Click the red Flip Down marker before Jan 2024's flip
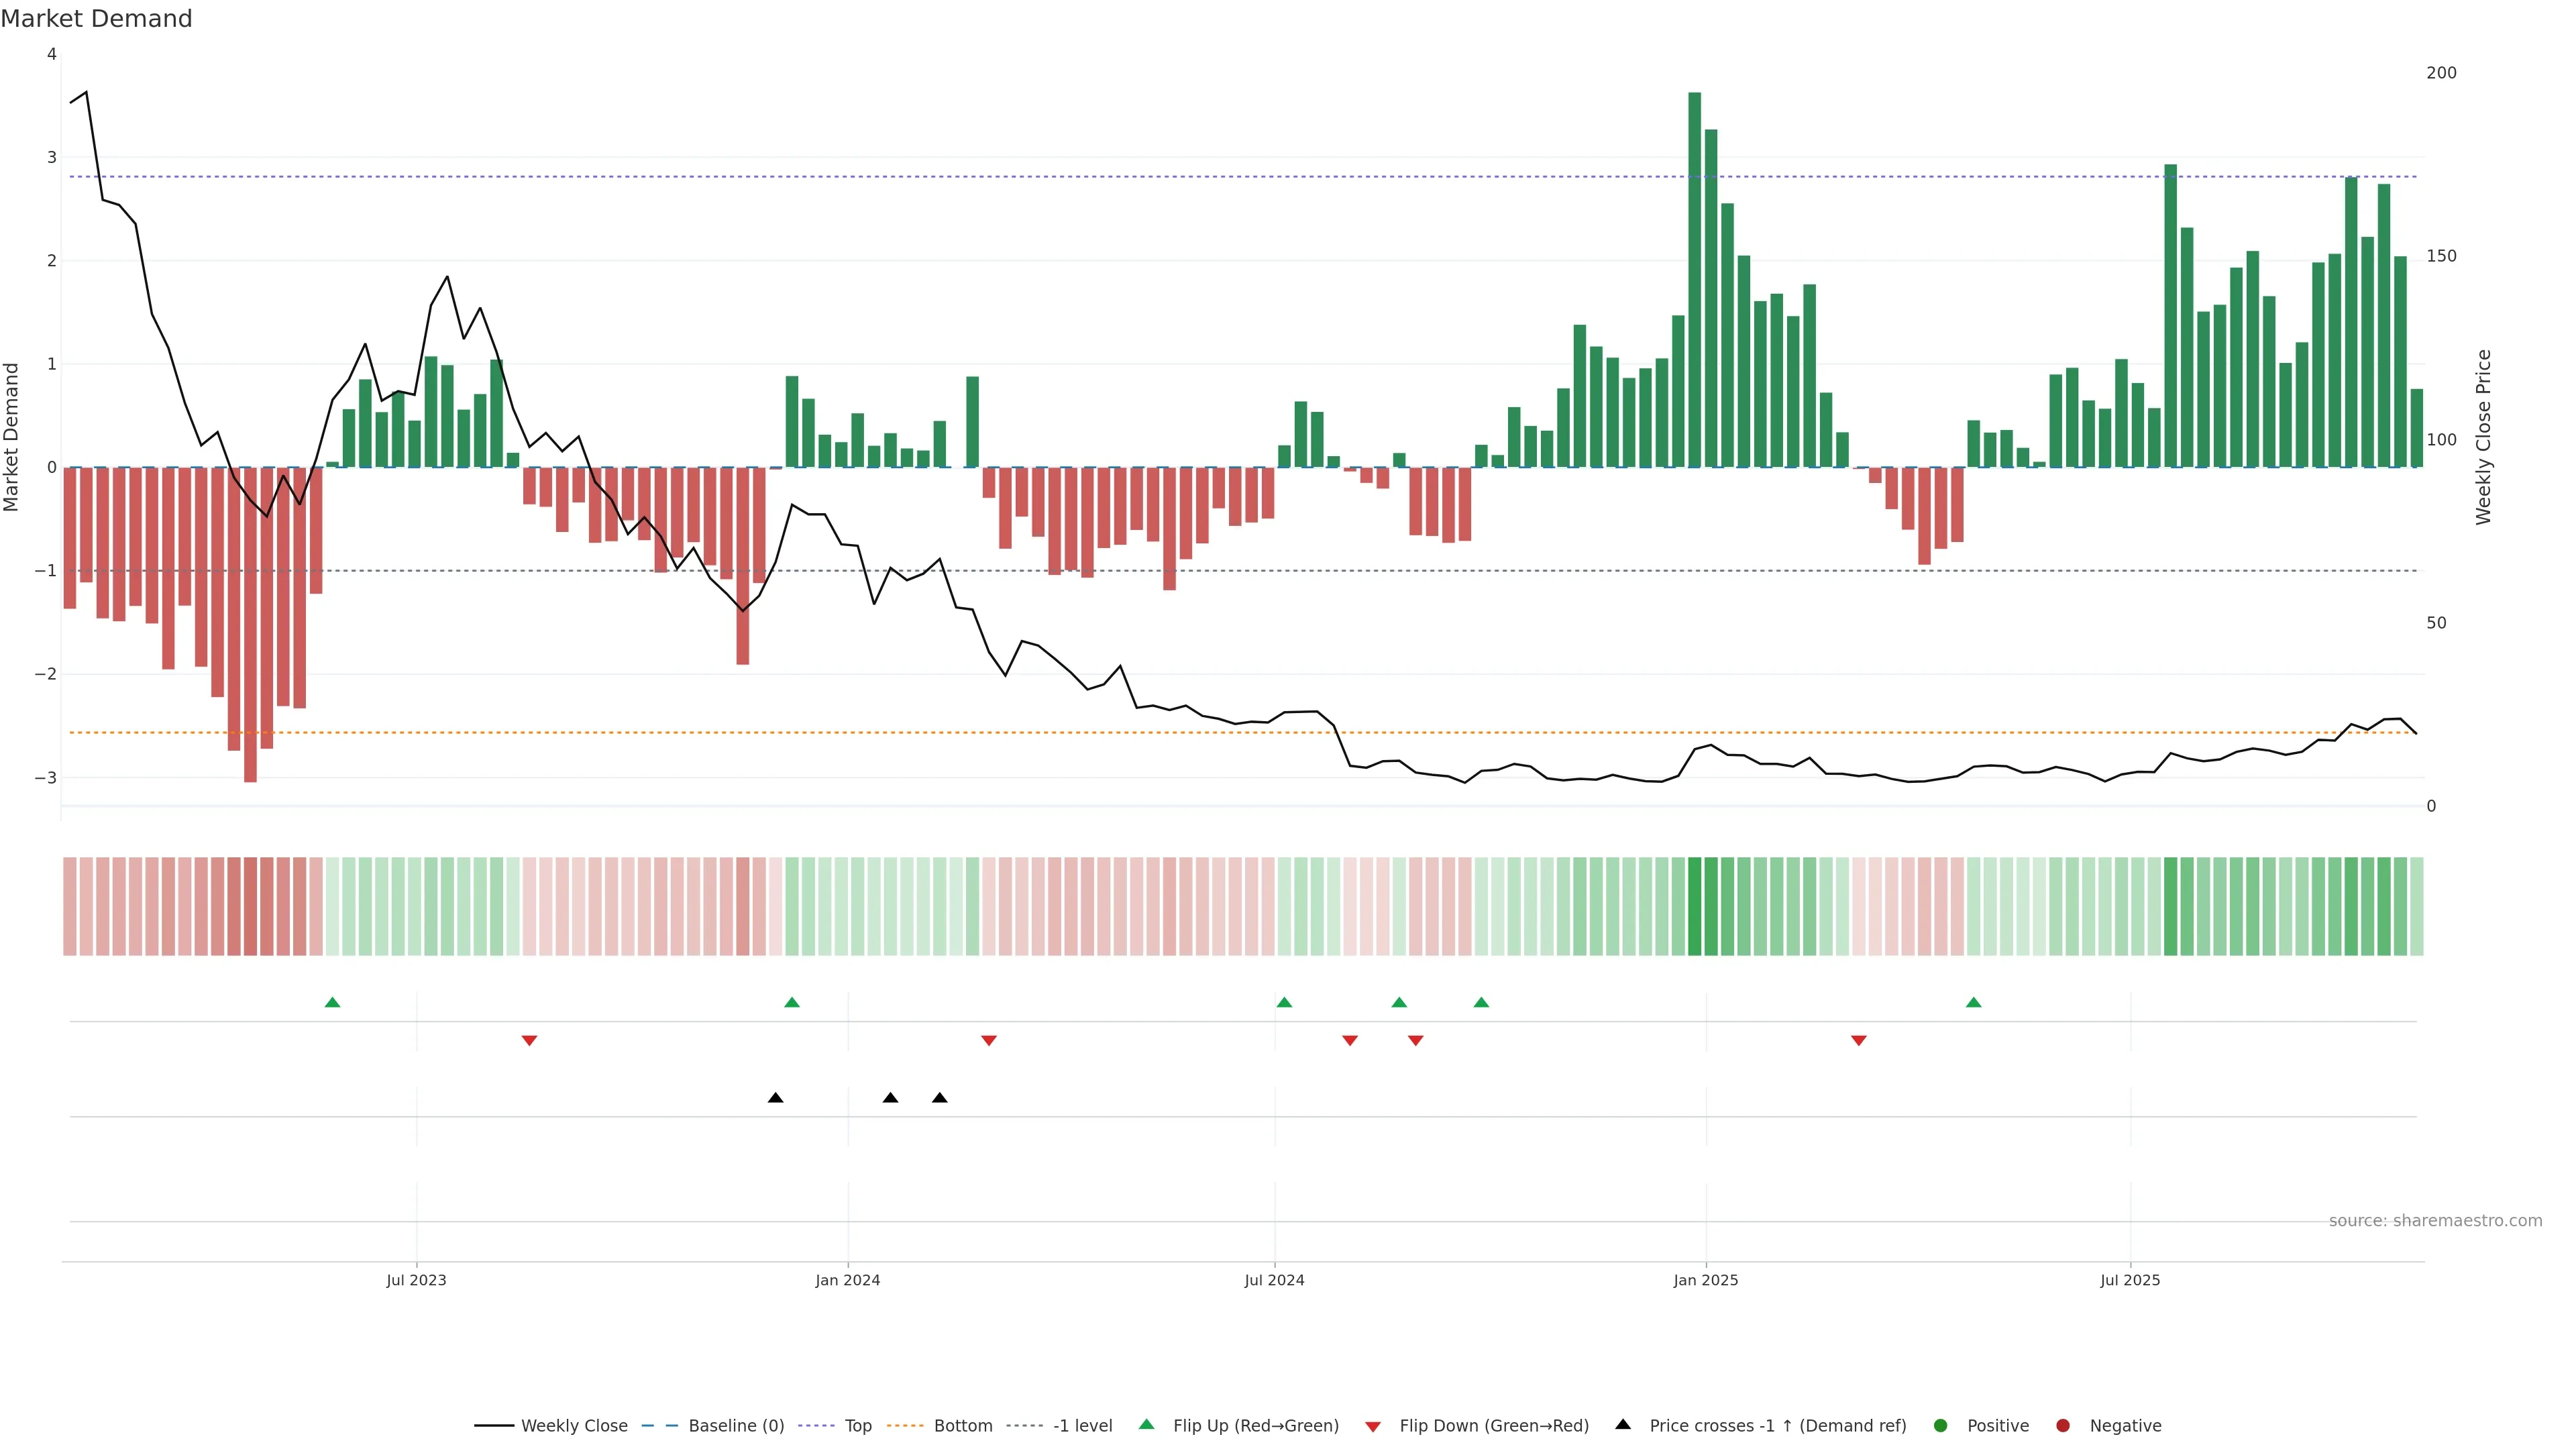This screenshot has height=1449, width=2576. (x=529, y=1041)
